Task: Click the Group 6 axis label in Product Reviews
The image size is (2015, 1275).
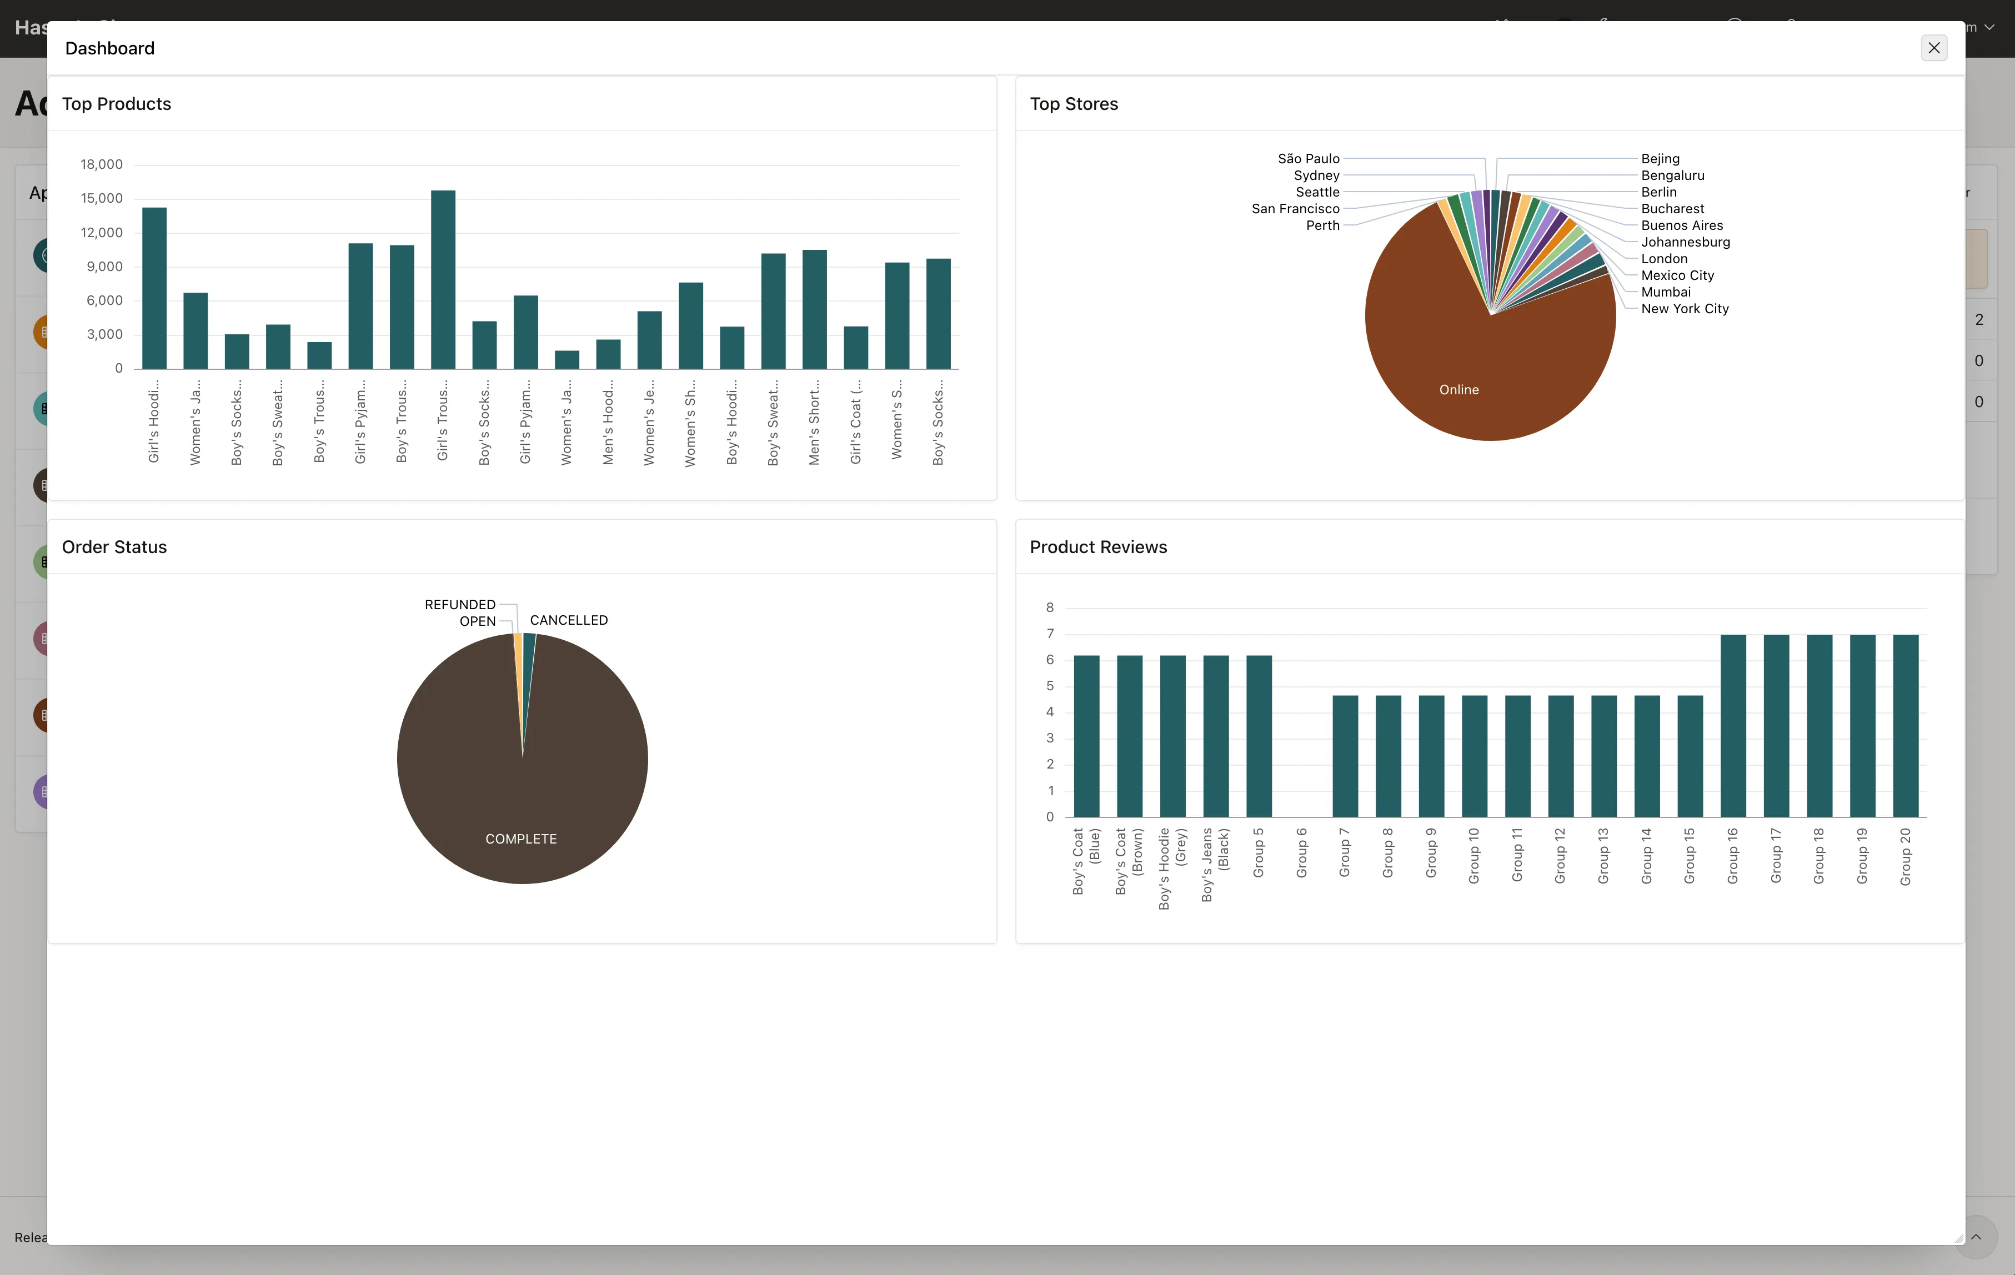Action: click(1301, 852)
